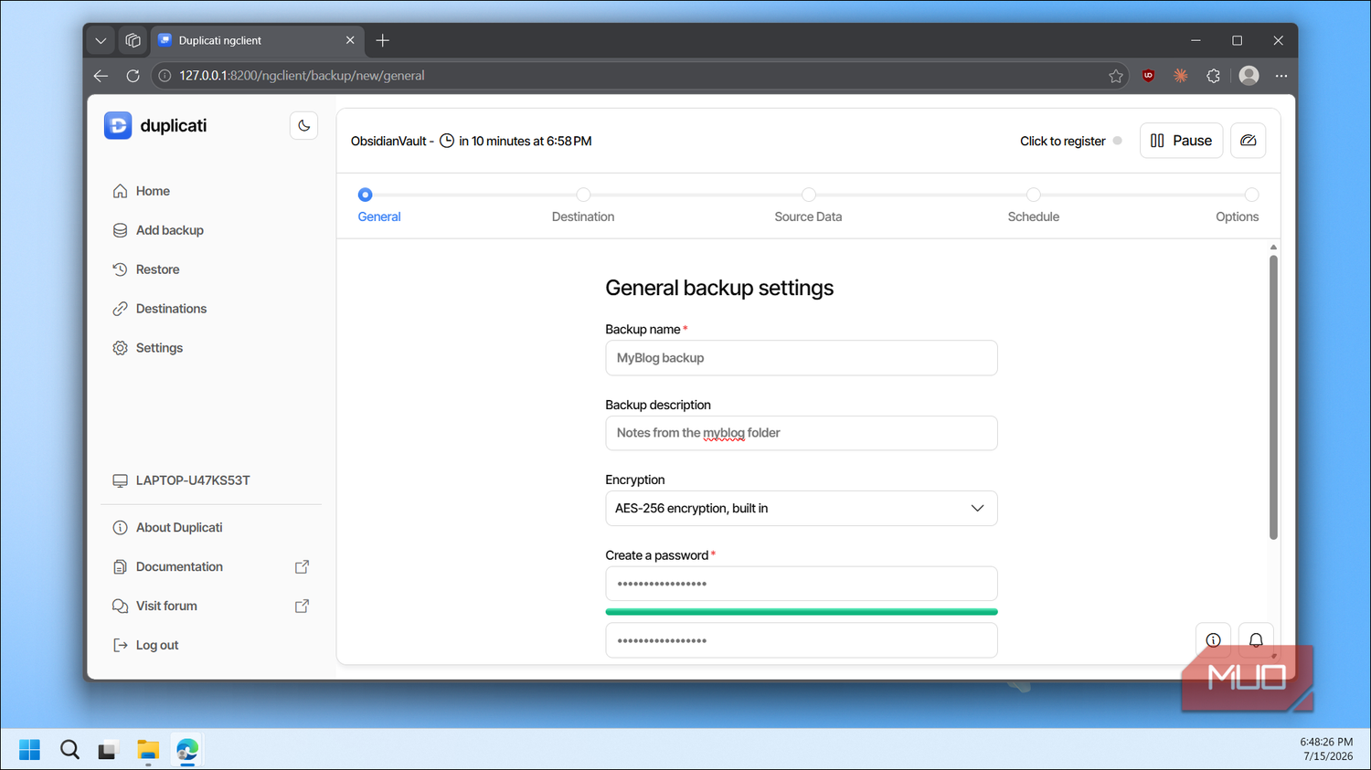Open the throttle speed gauge icon
Image resolution: width=1371 pixels, height=770 pixels.
(x=1248, y=141)
